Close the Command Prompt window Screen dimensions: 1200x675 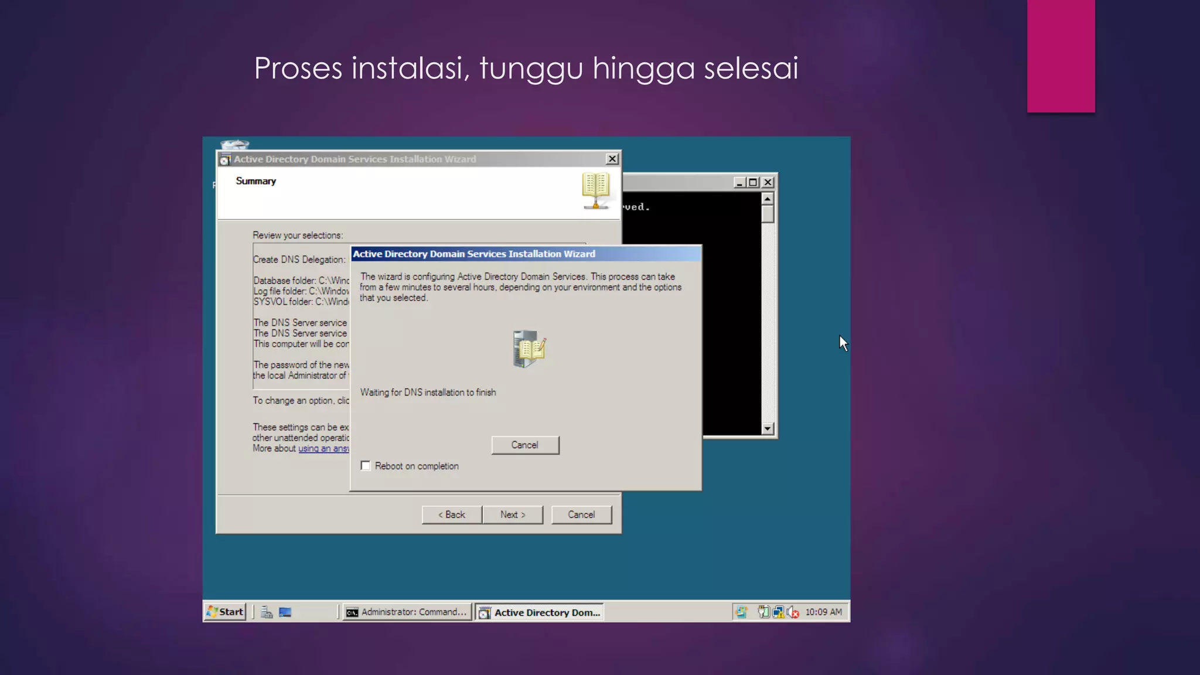coord(768,182)
